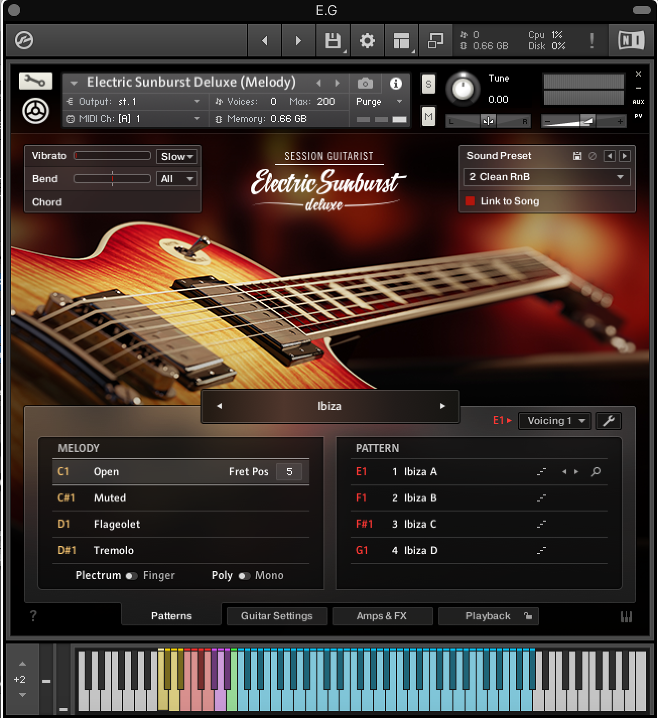Save the sound preset via disk icon
658x718 pixels.
577,156
